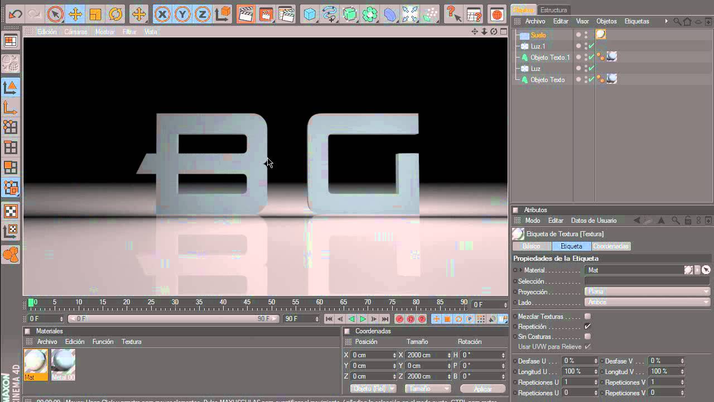Select Suelo object in the list

tap(538, 35)
